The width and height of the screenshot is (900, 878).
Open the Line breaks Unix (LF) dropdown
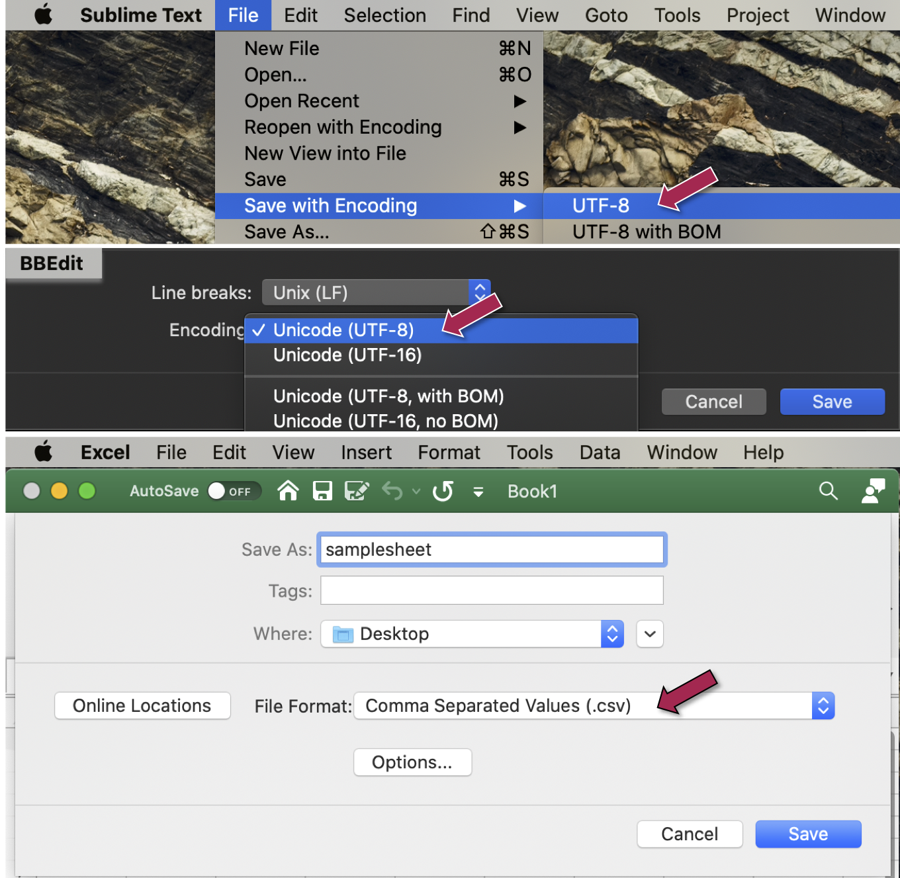(376, 292)
